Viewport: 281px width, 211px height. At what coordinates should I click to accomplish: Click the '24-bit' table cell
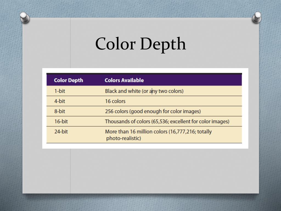pos(61,132)
